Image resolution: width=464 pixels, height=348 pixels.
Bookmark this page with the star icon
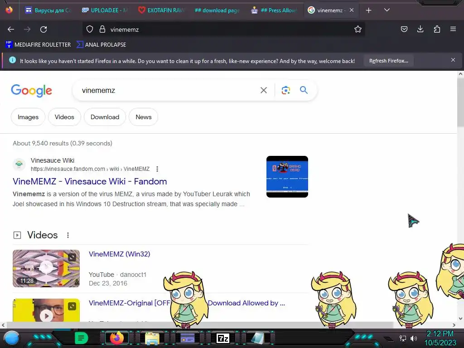pyautogui.click(x=358, y=29)
